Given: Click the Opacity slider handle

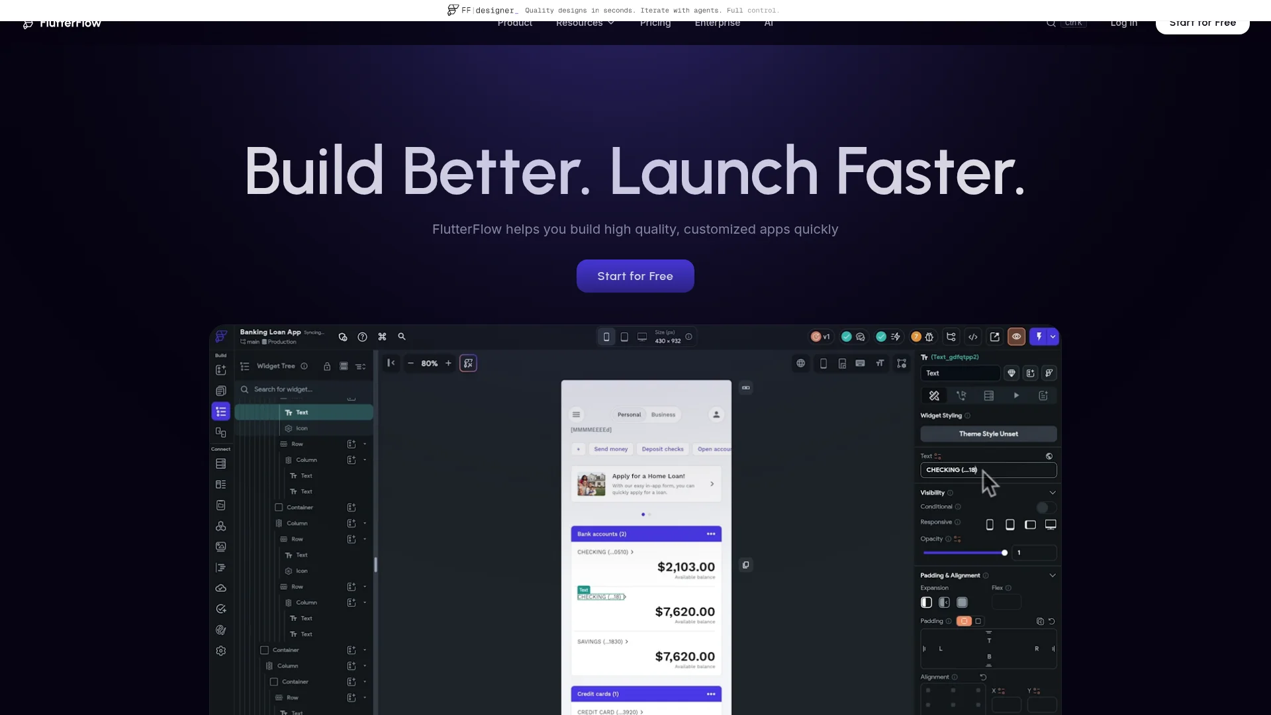Looking at the screenshot, I should [x=1004, y=553].
